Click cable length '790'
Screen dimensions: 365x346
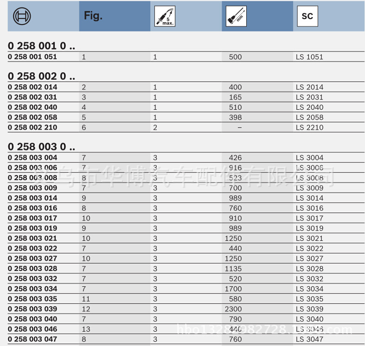[235, 319]
